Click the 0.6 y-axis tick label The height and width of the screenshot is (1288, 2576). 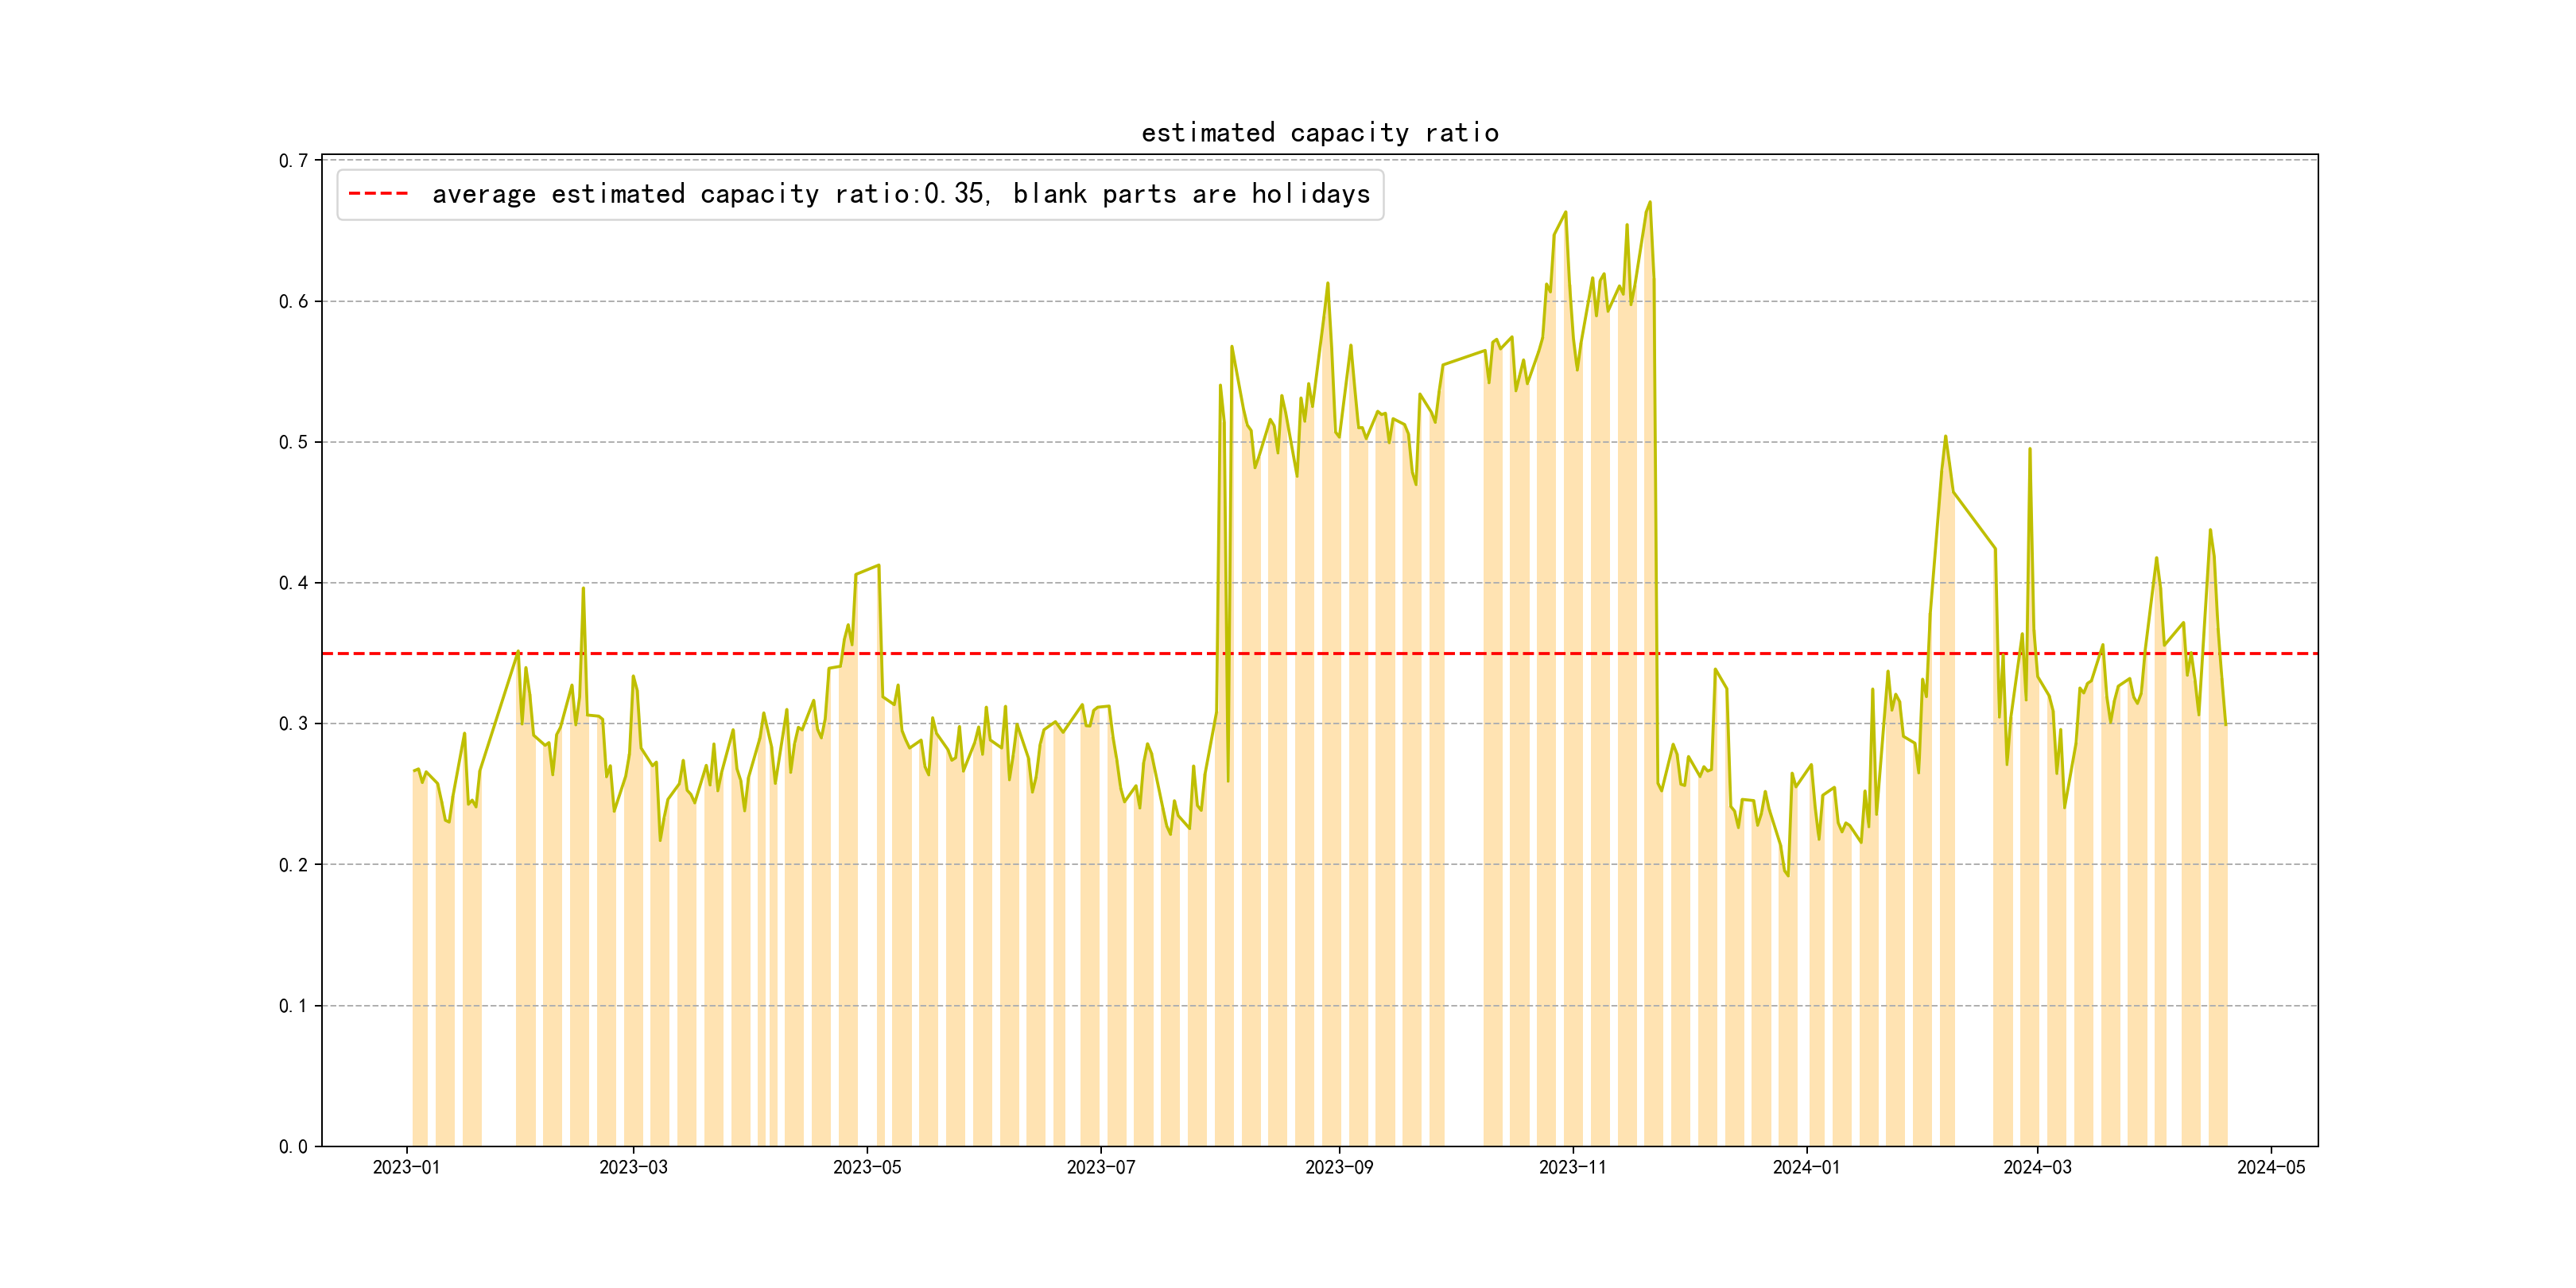293,302
